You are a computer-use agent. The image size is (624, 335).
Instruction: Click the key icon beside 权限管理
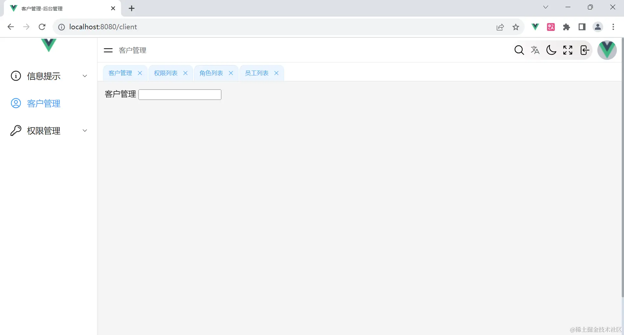pos(16,130)
